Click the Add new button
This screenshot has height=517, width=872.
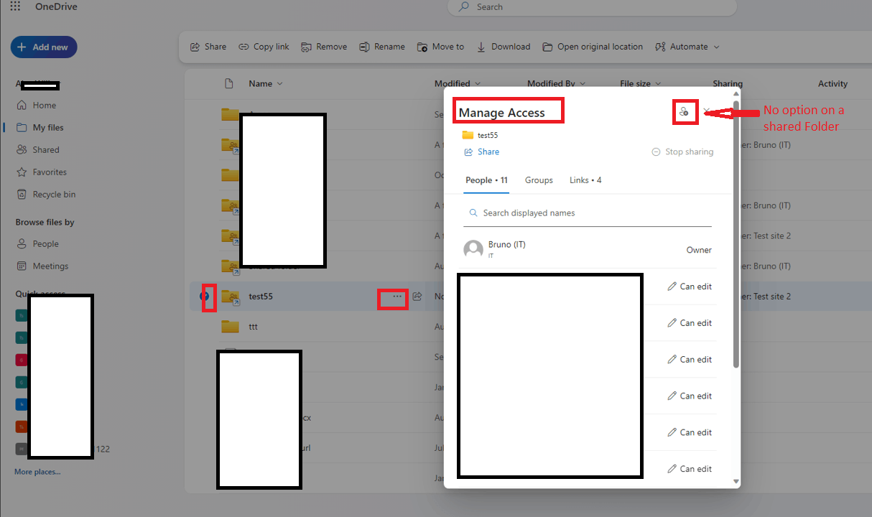[44, 47]
